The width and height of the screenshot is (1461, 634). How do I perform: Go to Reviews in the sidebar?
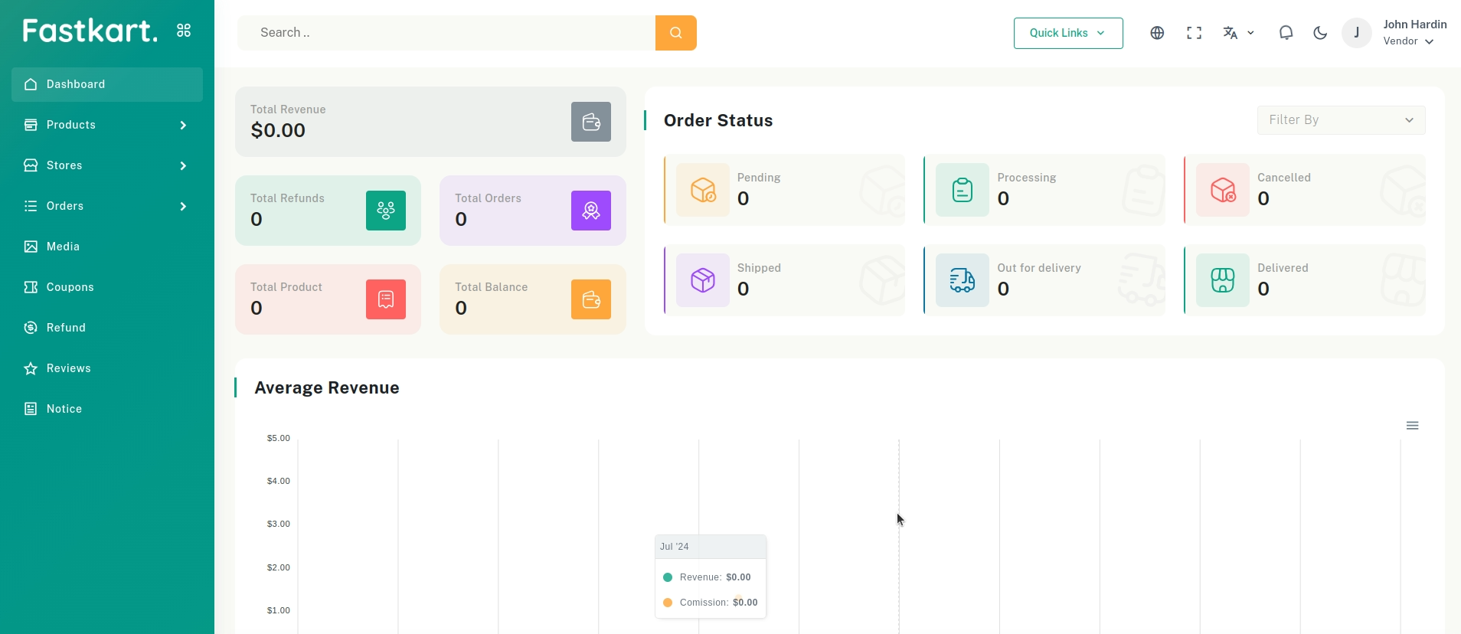coord(68,368)
